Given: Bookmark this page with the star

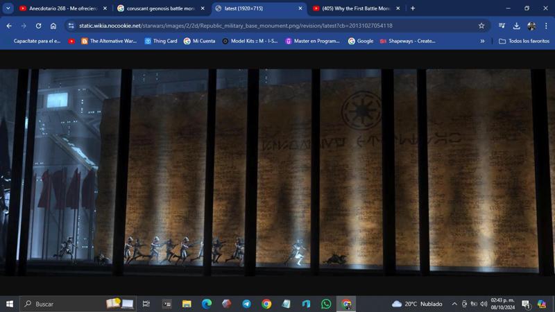Looking at the screenshot, I should click(x=481, y=26).
